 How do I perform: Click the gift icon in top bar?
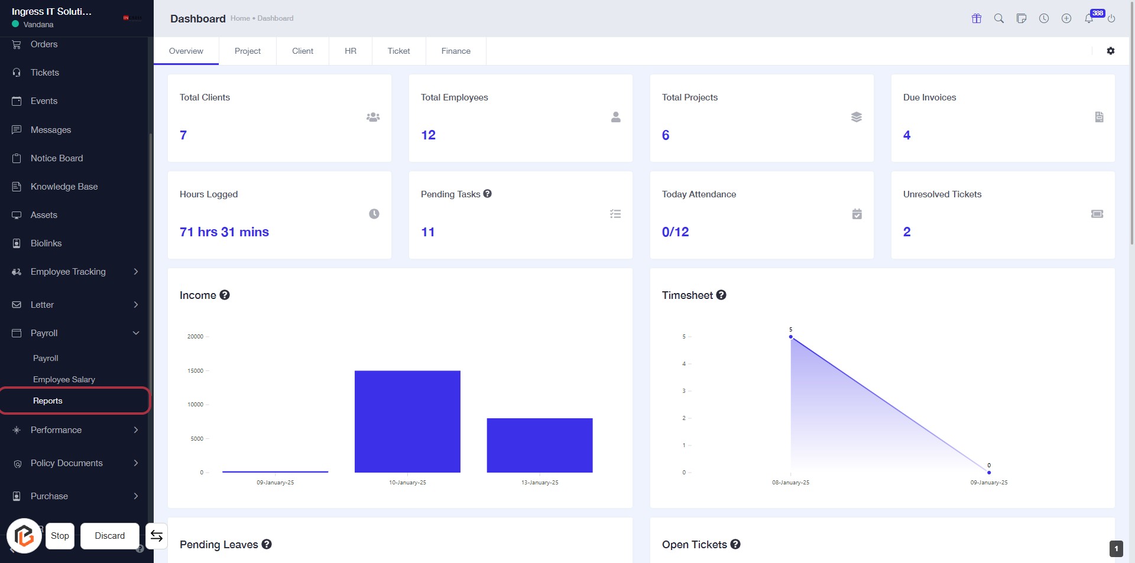point(977,18)
